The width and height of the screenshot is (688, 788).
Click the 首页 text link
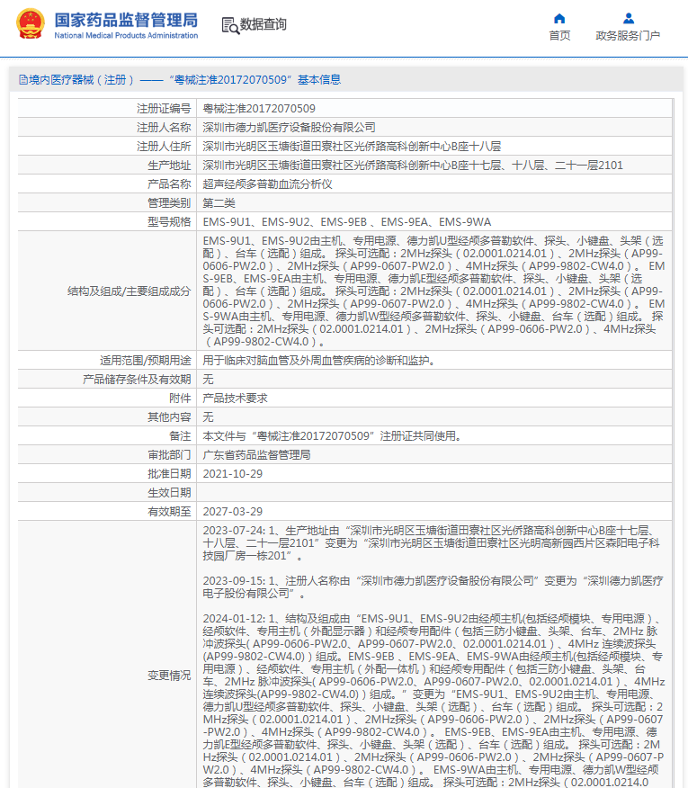(x=559, y=36)
